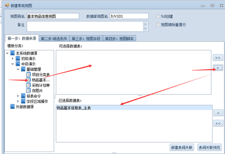Screen dimensions: 225x154
Task: Expand the 初级演示 tree node
Action: coord(13,59)
